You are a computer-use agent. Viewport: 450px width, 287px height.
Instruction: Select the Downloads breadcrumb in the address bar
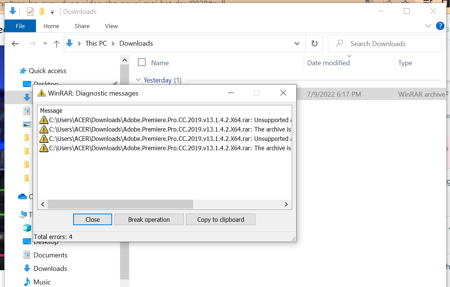click(136, 43)
